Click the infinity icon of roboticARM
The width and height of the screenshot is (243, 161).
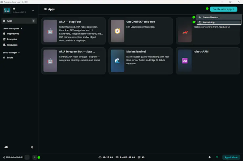click(185, 61)
